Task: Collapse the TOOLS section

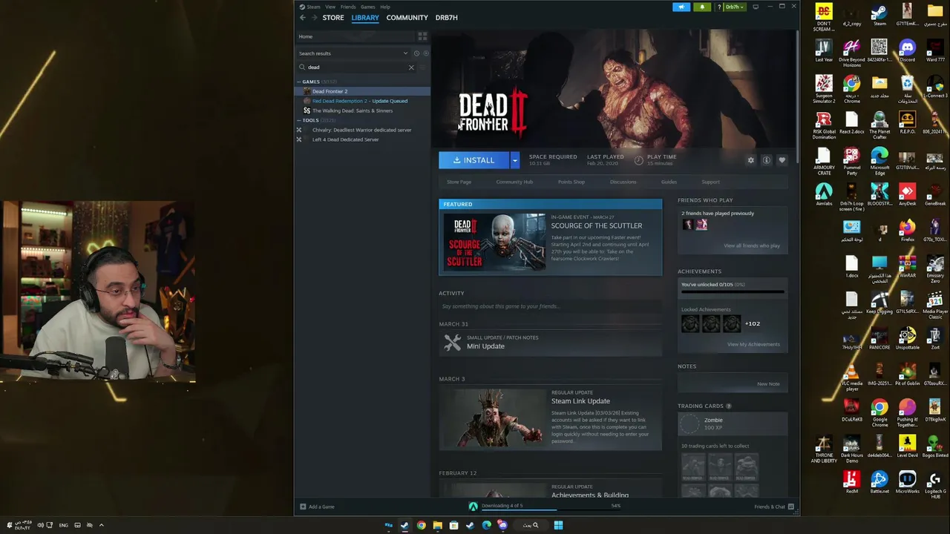Action: click(300, 120)
